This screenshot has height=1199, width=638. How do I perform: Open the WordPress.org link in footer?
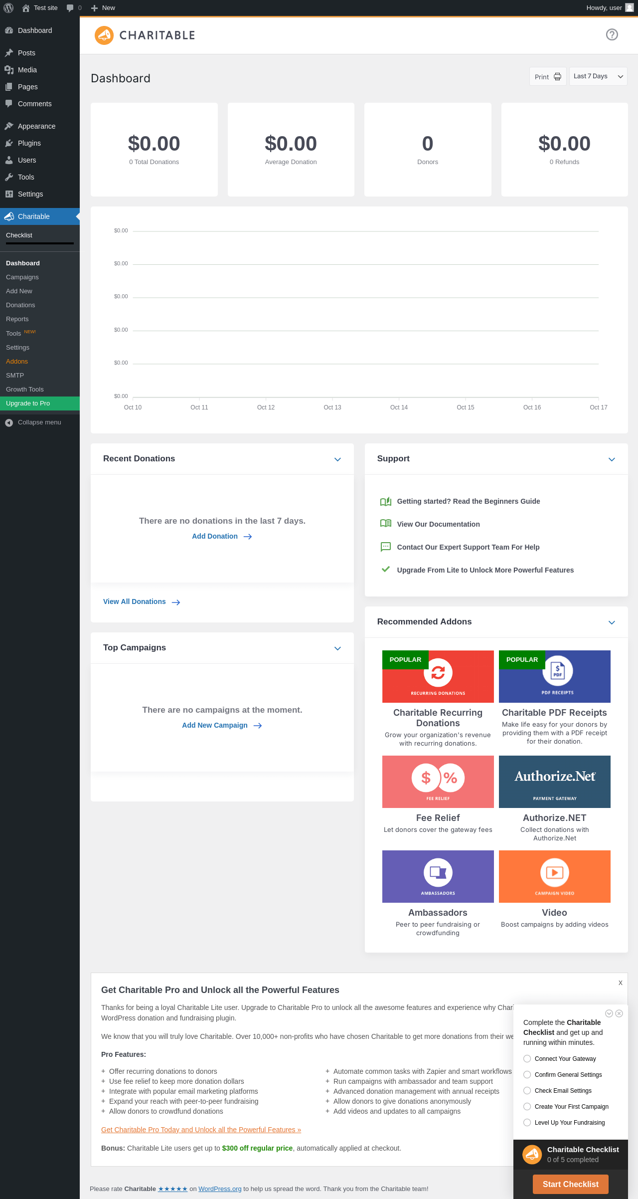pyautogui.click(x=220, y=1189)
